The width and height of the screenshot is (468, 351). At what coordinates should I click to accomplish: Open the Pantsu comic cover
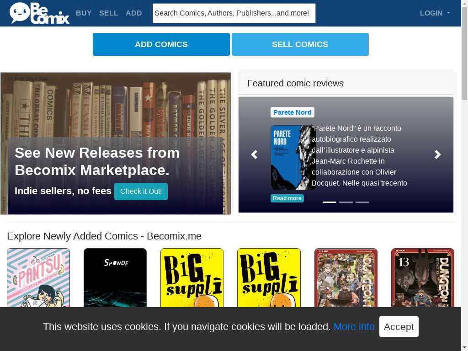click(38, 277)
